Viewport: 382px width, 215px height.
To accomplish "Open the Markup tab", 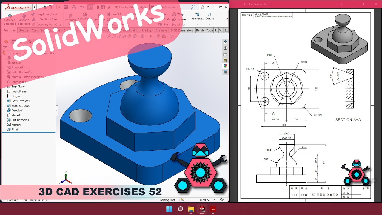I will pyautogui.click(x=147, y=30).
